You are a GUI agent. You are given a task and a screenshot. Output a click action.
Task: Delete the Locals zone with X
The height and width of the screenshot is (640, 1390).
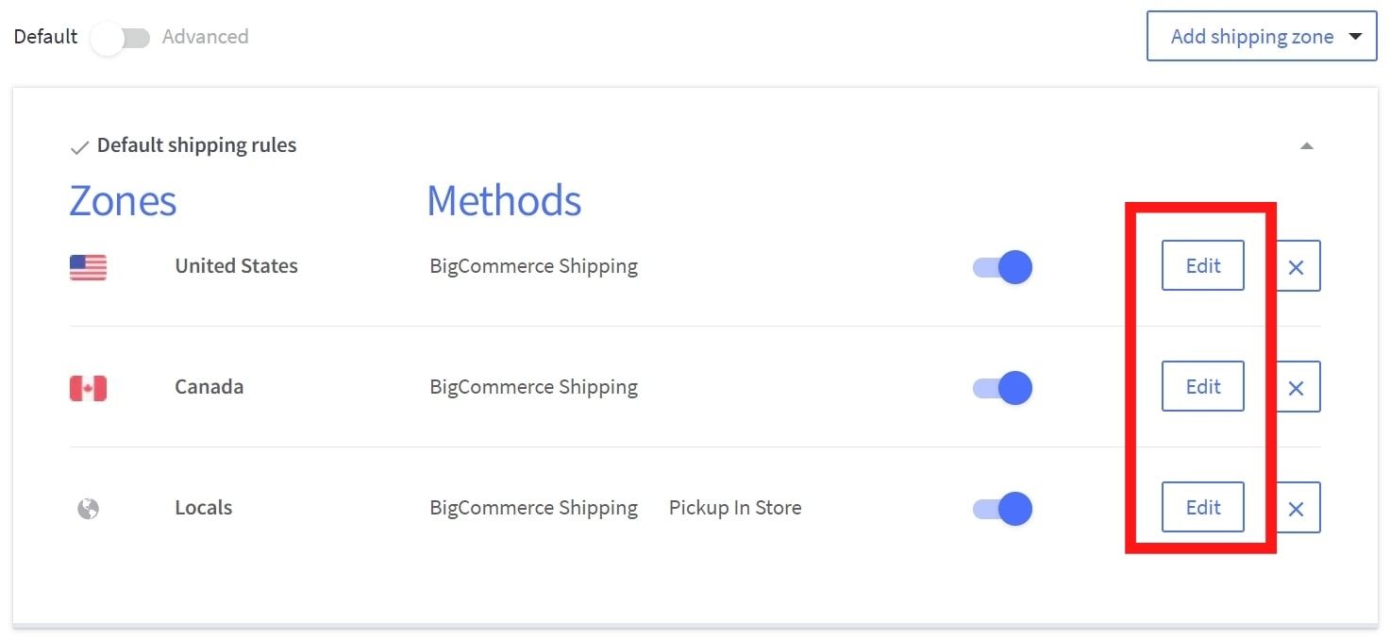pos(1297,509)
